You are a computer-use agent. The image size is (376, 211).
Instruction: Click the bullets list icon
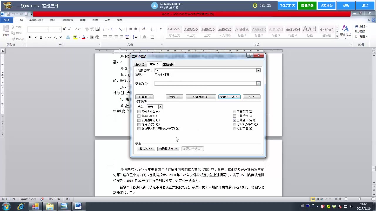point(105,29)
